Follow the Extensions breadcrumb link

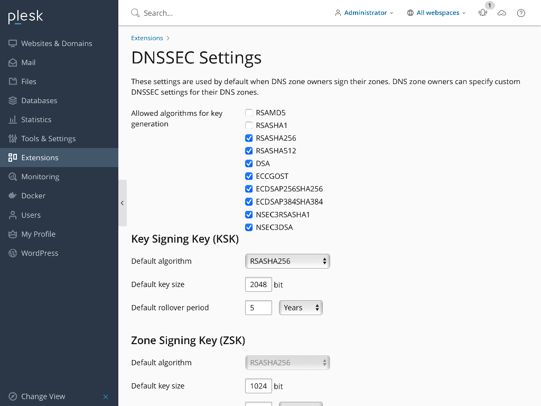[x=147, y=38]
